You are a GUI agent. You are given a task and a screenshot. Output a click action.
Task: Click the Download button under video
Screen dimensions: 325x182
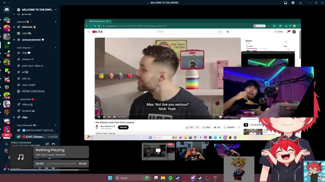(229, 127)
